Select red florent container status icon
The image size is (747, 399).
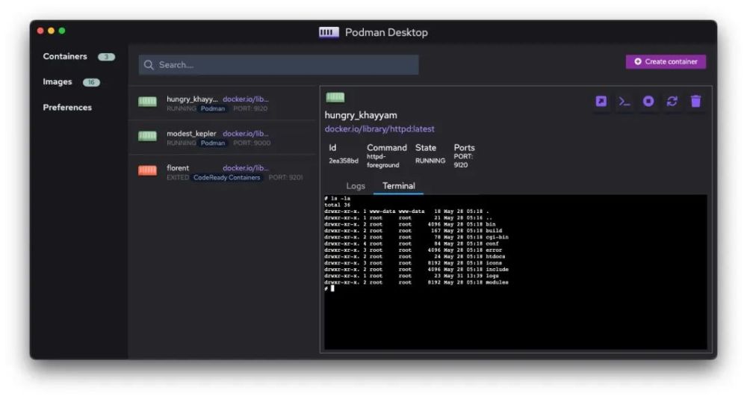(147, 170)
